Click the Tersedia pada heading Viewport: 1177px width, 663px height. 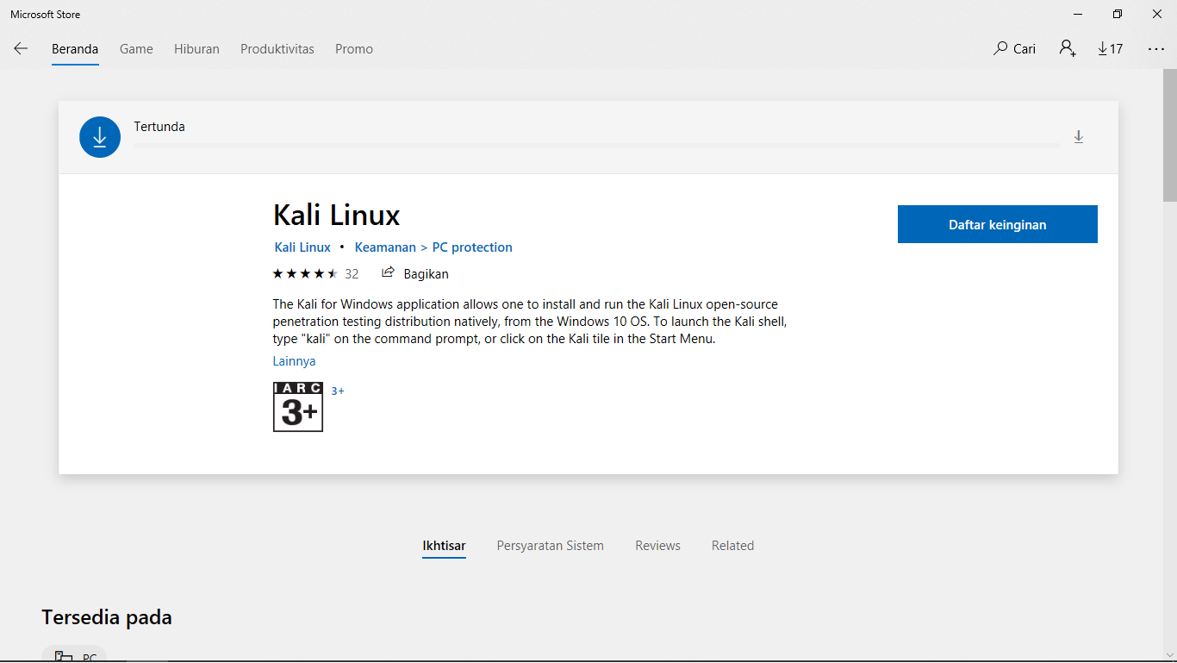(x=107, y=617)
